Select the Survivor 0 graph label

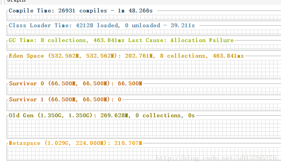[x=75, y=83]
